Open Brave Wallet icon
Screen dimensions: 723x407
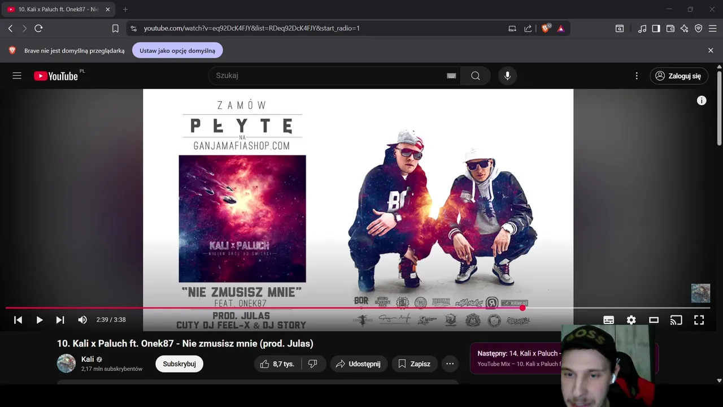point(670,28)
